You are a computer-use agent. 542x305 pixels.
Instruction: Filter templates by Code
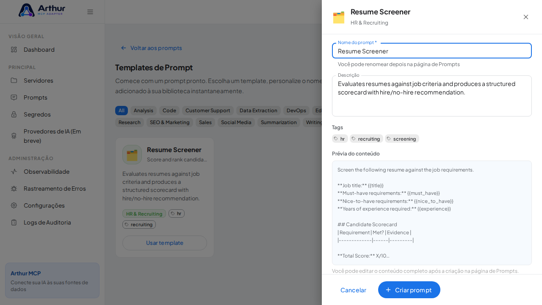169,111
